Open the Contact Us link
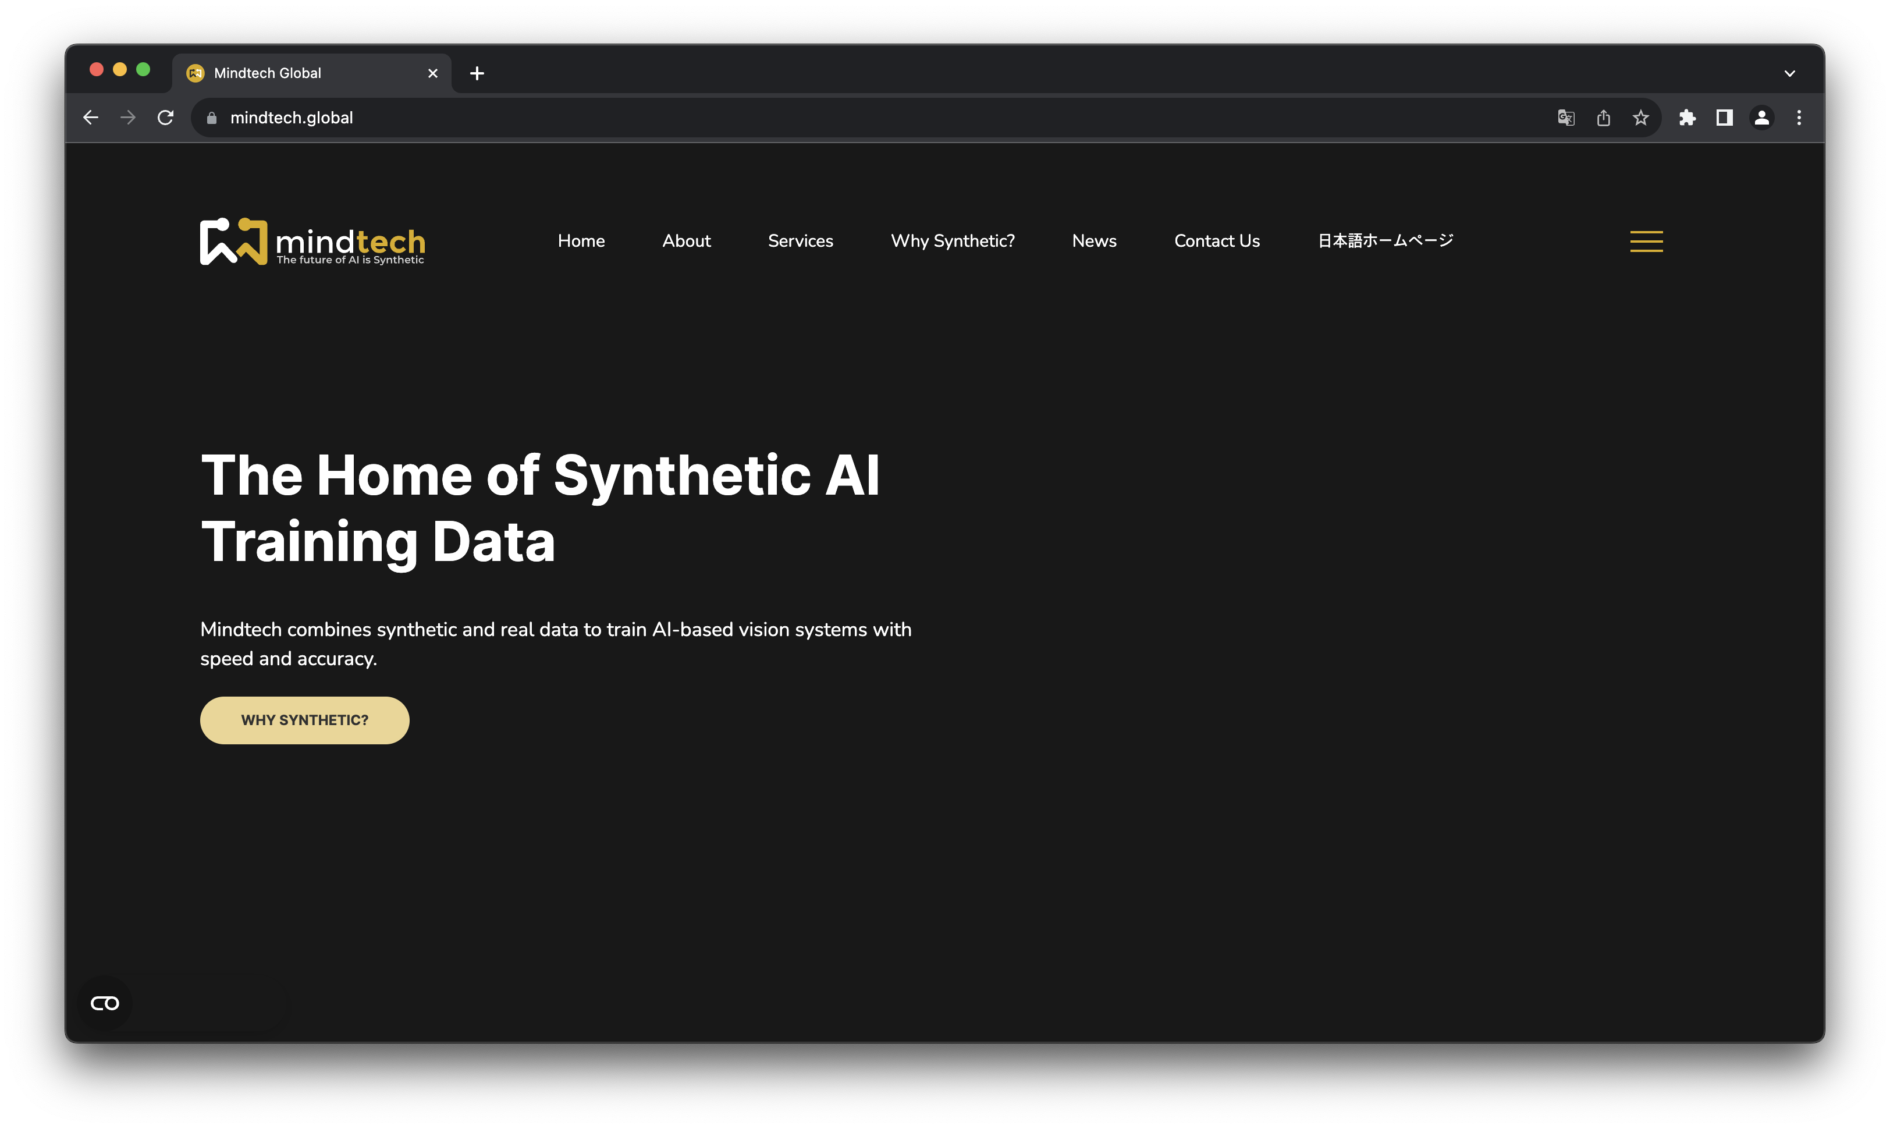 [x=1216, y=241]
